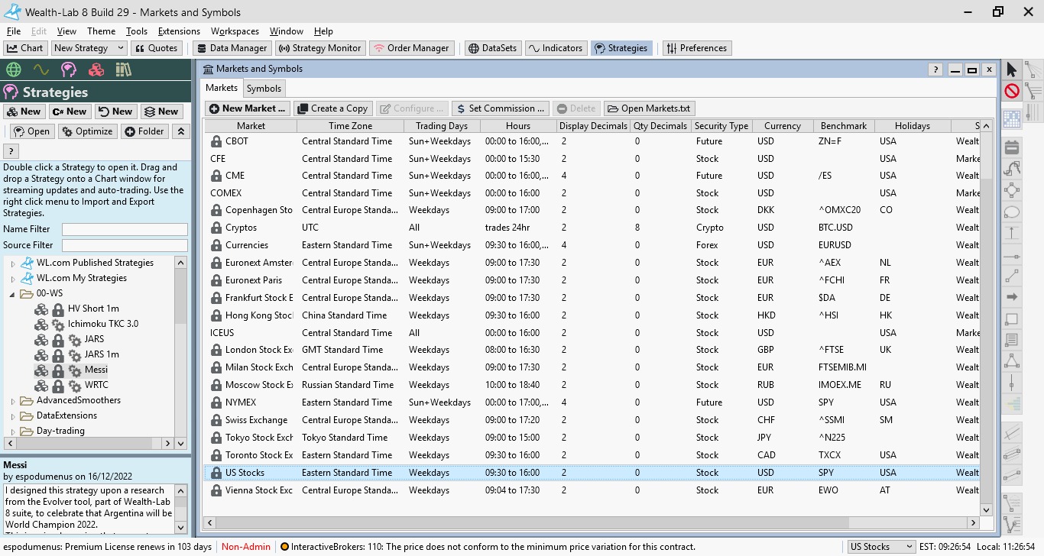Open the US Stocks market dropdown in status bar
Viewport: 1044px width, 556px height.
pos(881,547)
